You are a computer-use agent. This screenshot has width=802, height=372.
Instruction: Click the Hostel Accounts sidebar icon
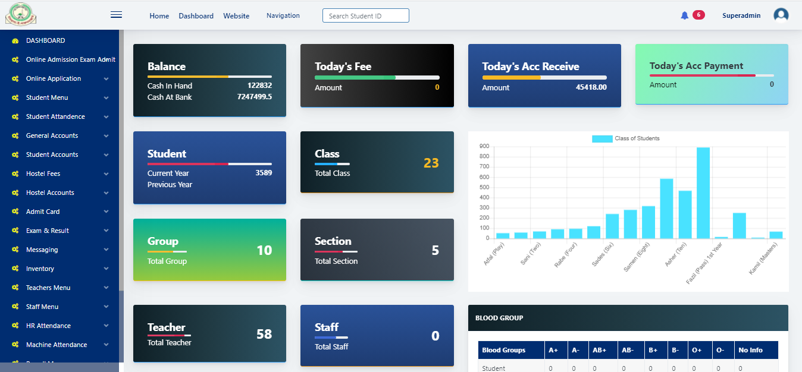tap(15, 193)
